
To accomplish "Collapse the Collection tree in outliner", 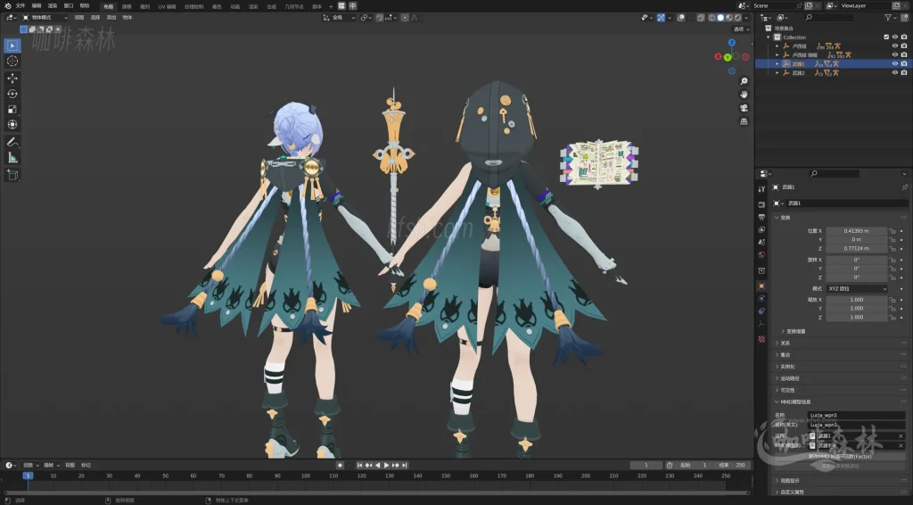I will [769, 37].
